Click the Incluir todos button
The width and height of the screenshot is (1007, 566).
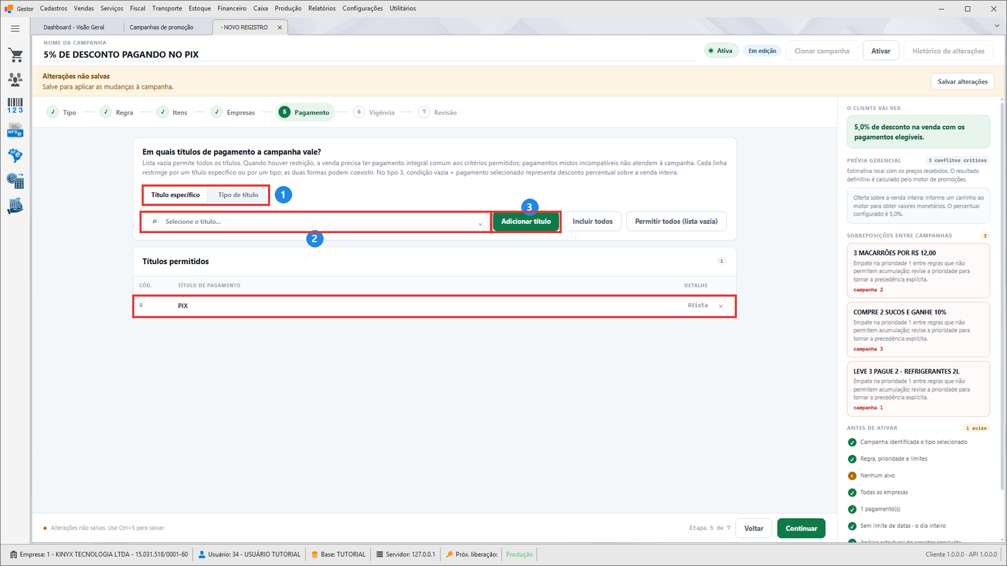point(593,221)
